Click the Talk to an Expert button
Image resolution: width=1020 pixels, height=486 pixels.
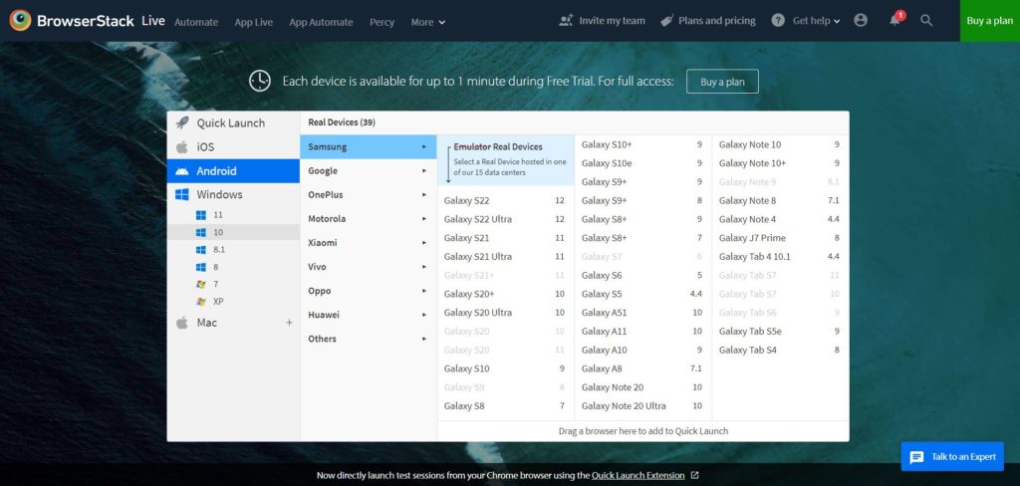(952, 457)
